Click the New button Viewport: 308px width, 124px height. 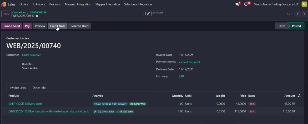point(7,14)
